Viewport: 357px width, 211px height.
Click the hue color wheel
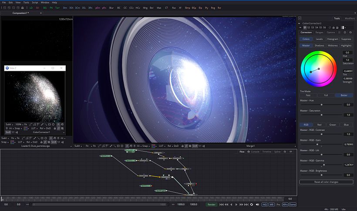318,69
